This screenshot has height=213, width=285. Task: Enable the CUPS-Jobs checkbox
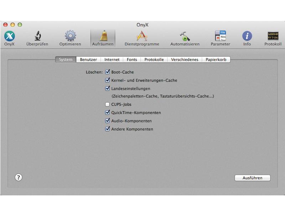click(x=108, y=104)
